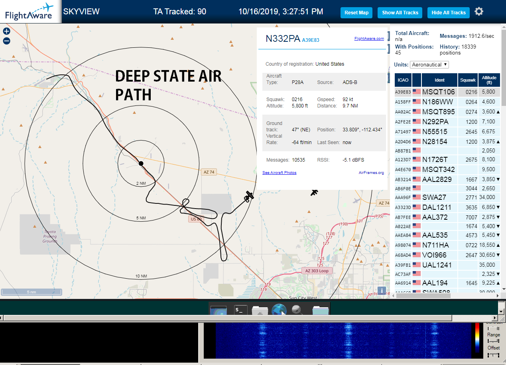Click the receiver location dot at map center
The height and width of the screenshot is (365, 506).
141,163
